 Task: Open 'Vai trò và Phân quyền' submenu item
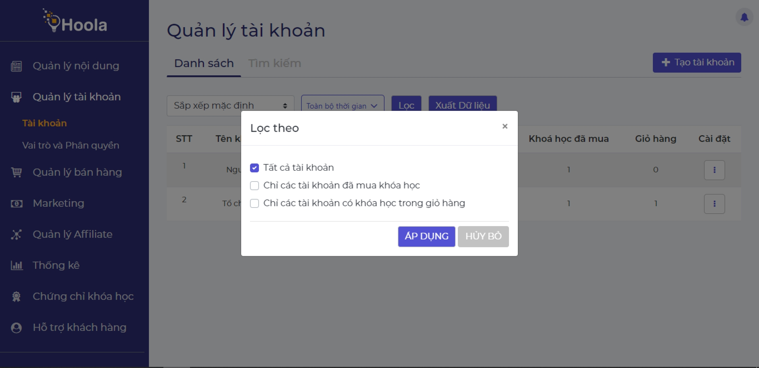click(70, 145)
